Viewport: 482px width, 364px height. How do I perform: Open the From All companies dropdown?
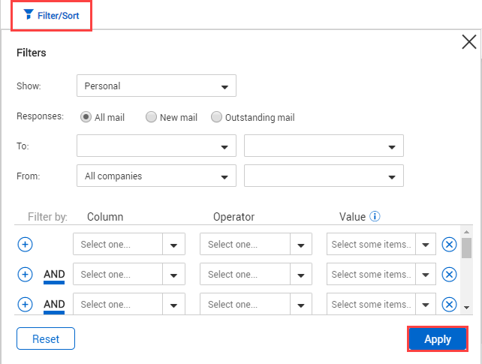click(x=156, y=176)
